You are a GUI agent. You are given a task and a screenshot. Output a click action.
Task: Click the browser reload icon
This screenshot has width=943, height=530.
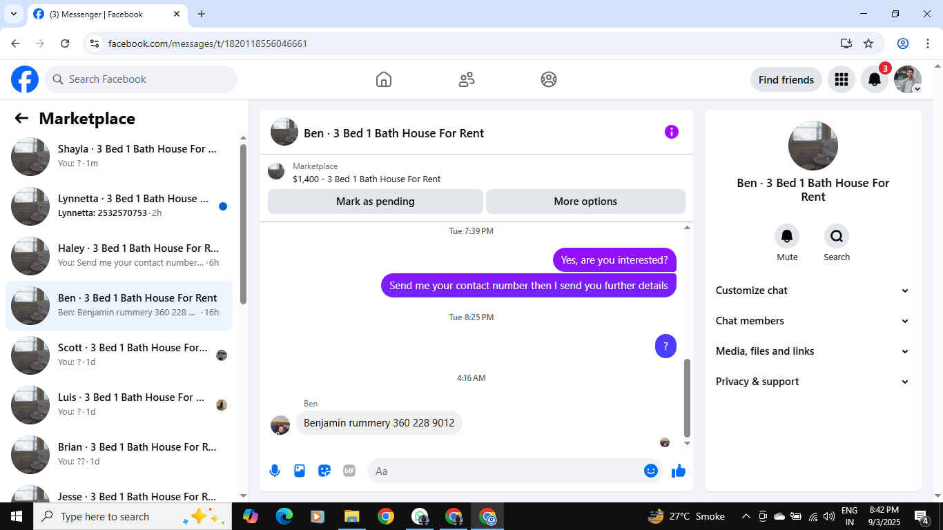(x=65, y=43)
